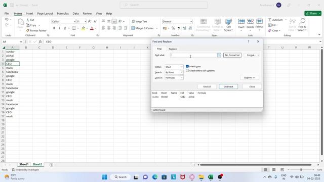
Task: Click the Close button in dialog
Action: [x=252, y=86]
